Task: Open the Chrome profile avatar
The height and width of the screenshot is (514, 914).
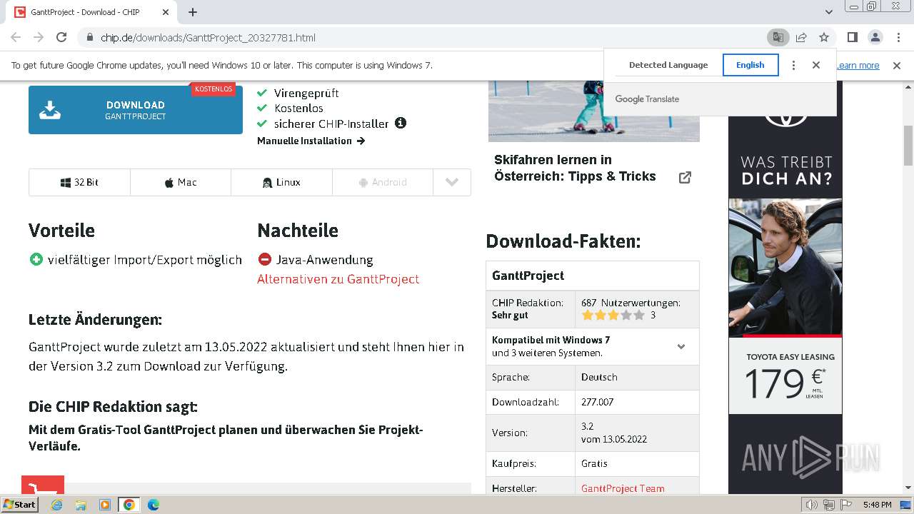Action: point(875,37)
